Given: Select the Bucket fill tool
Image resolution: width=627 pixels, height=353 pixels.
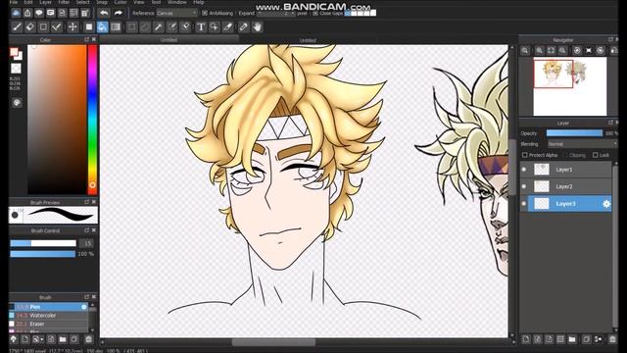Looking at the screenshot, I should [102, 27].
